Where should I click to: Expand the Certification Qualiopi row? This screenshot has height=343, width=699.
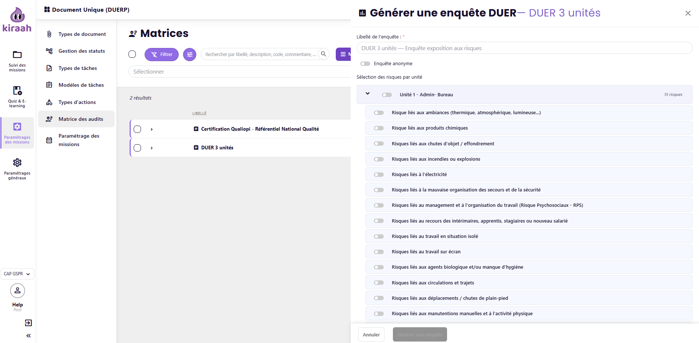(x=152, y=129)
